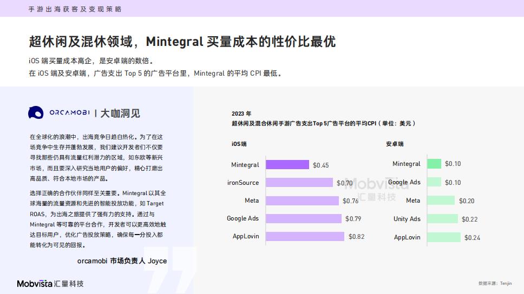Click the attribution orcamobi 市场负责人 Joyce
Image resolution: width=524 pixels, height=294 pixels.
click(122, 261)
